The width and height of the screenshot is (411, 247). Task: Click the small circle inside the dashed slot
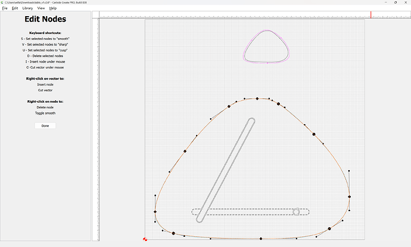click(296, 211)
